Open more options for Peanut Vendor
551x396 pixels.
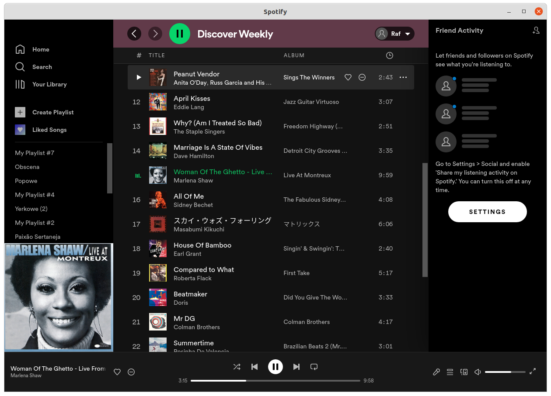click(x=403, y=77)
